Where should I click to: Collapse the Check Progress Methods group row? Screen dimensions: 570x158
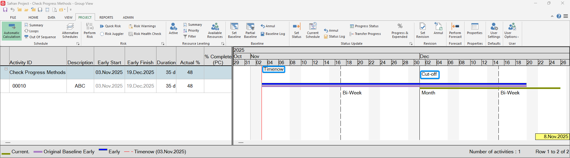tap(6, 69)
